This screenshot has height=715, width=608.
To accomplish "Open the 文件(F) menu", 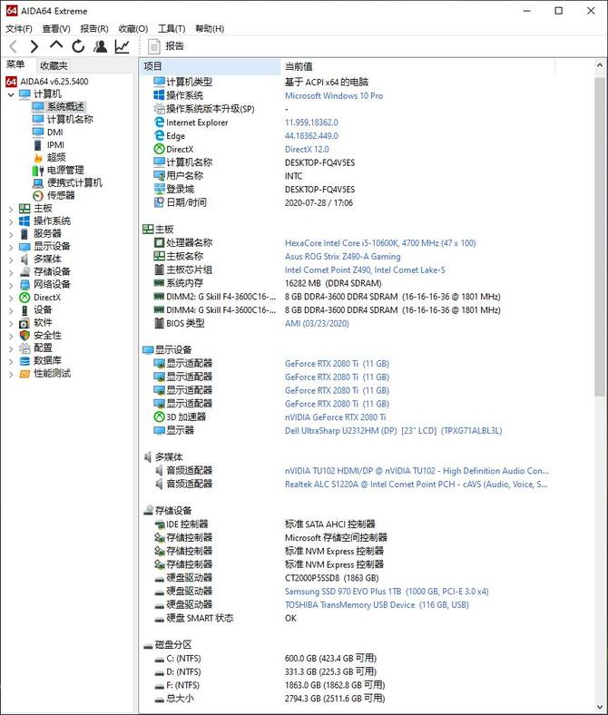I will 19,29.
